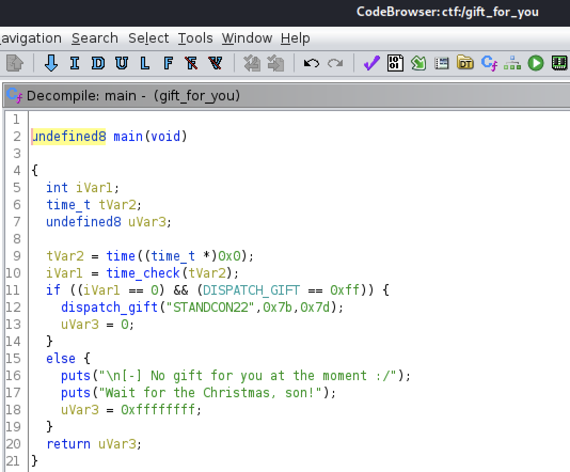Image resolution: width=570 pixels, height=472 pixels.
Task: Click puts call on line 16
Action: pos(76,376)
